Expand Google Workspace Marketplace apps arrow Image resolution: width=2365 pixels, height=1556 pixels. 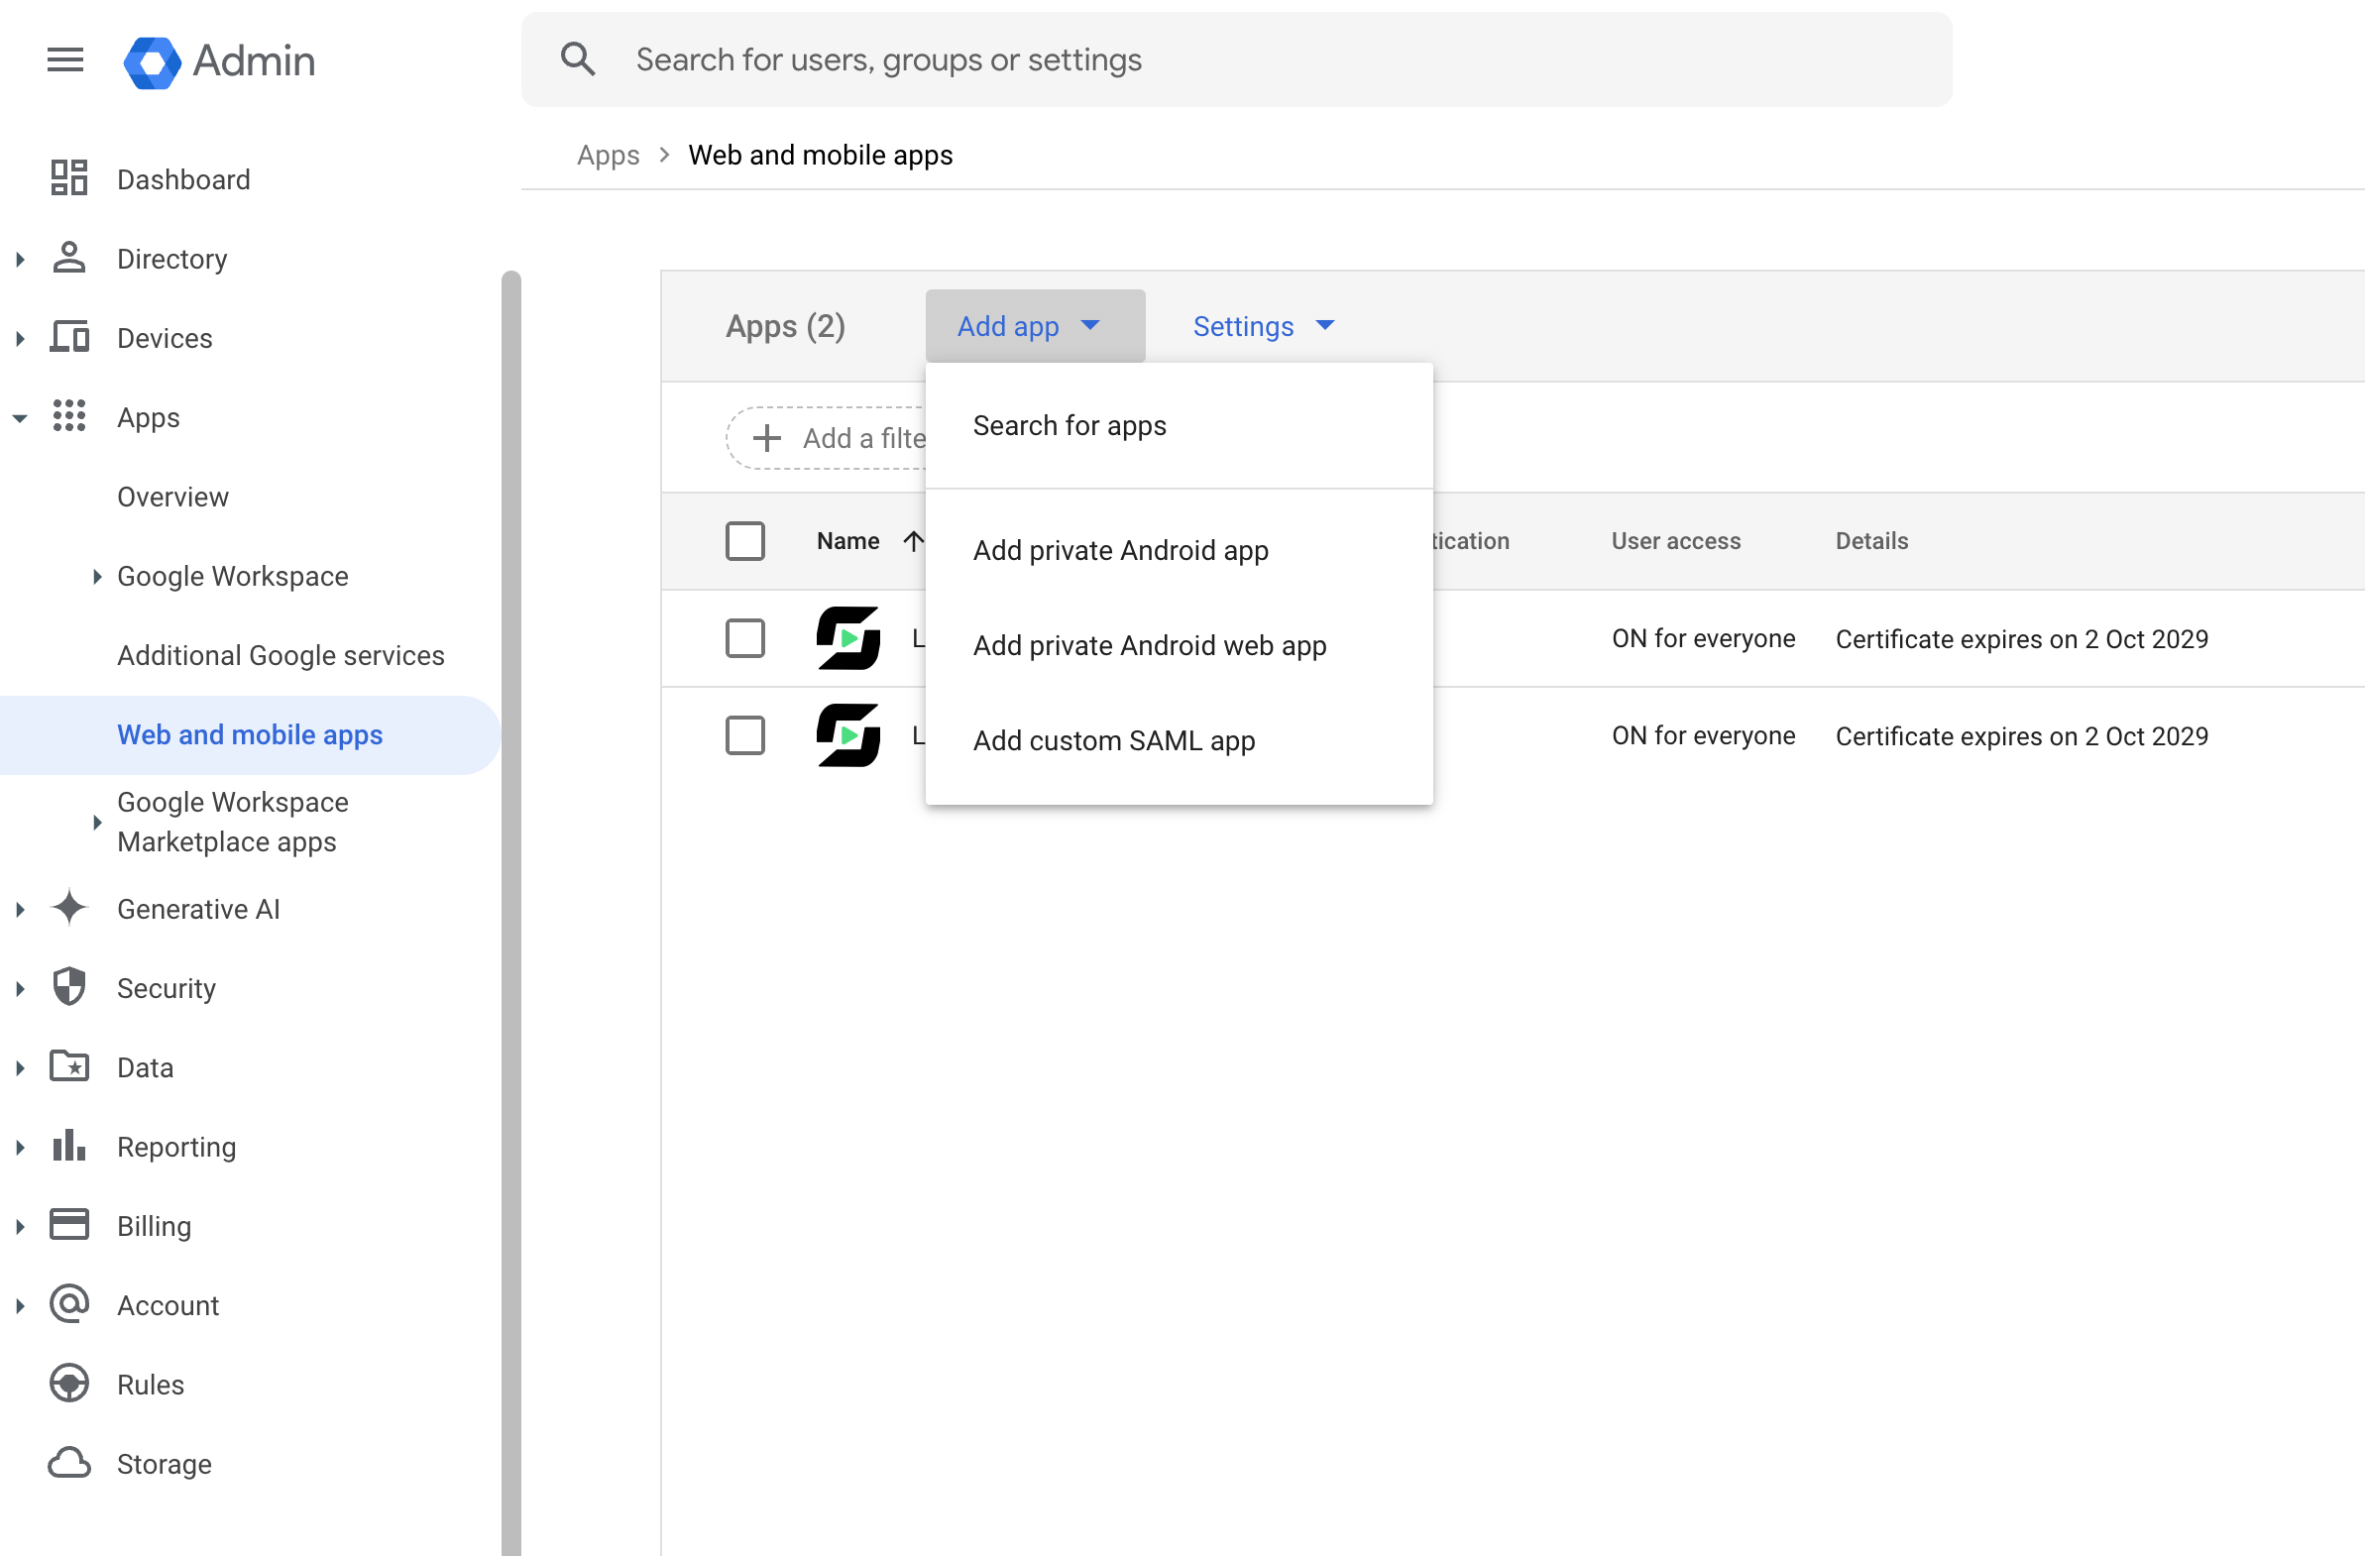click(96, 822)
